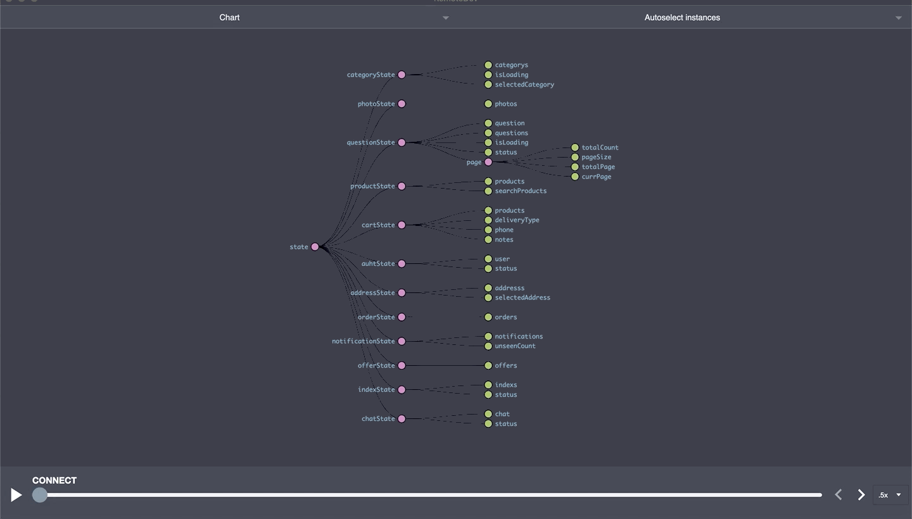Screen dimensions: 912x519
Task: Collapse the page node under questionState
Action: click(x=488, y=162)
